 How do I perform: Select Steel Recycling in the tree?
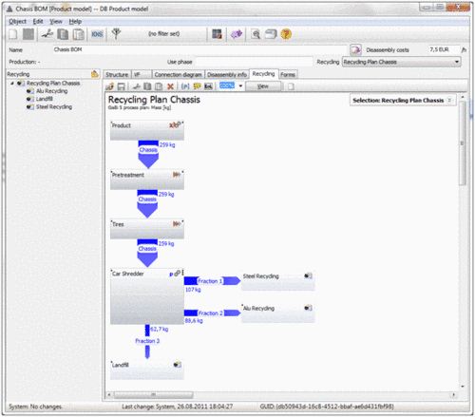[54, 107]
